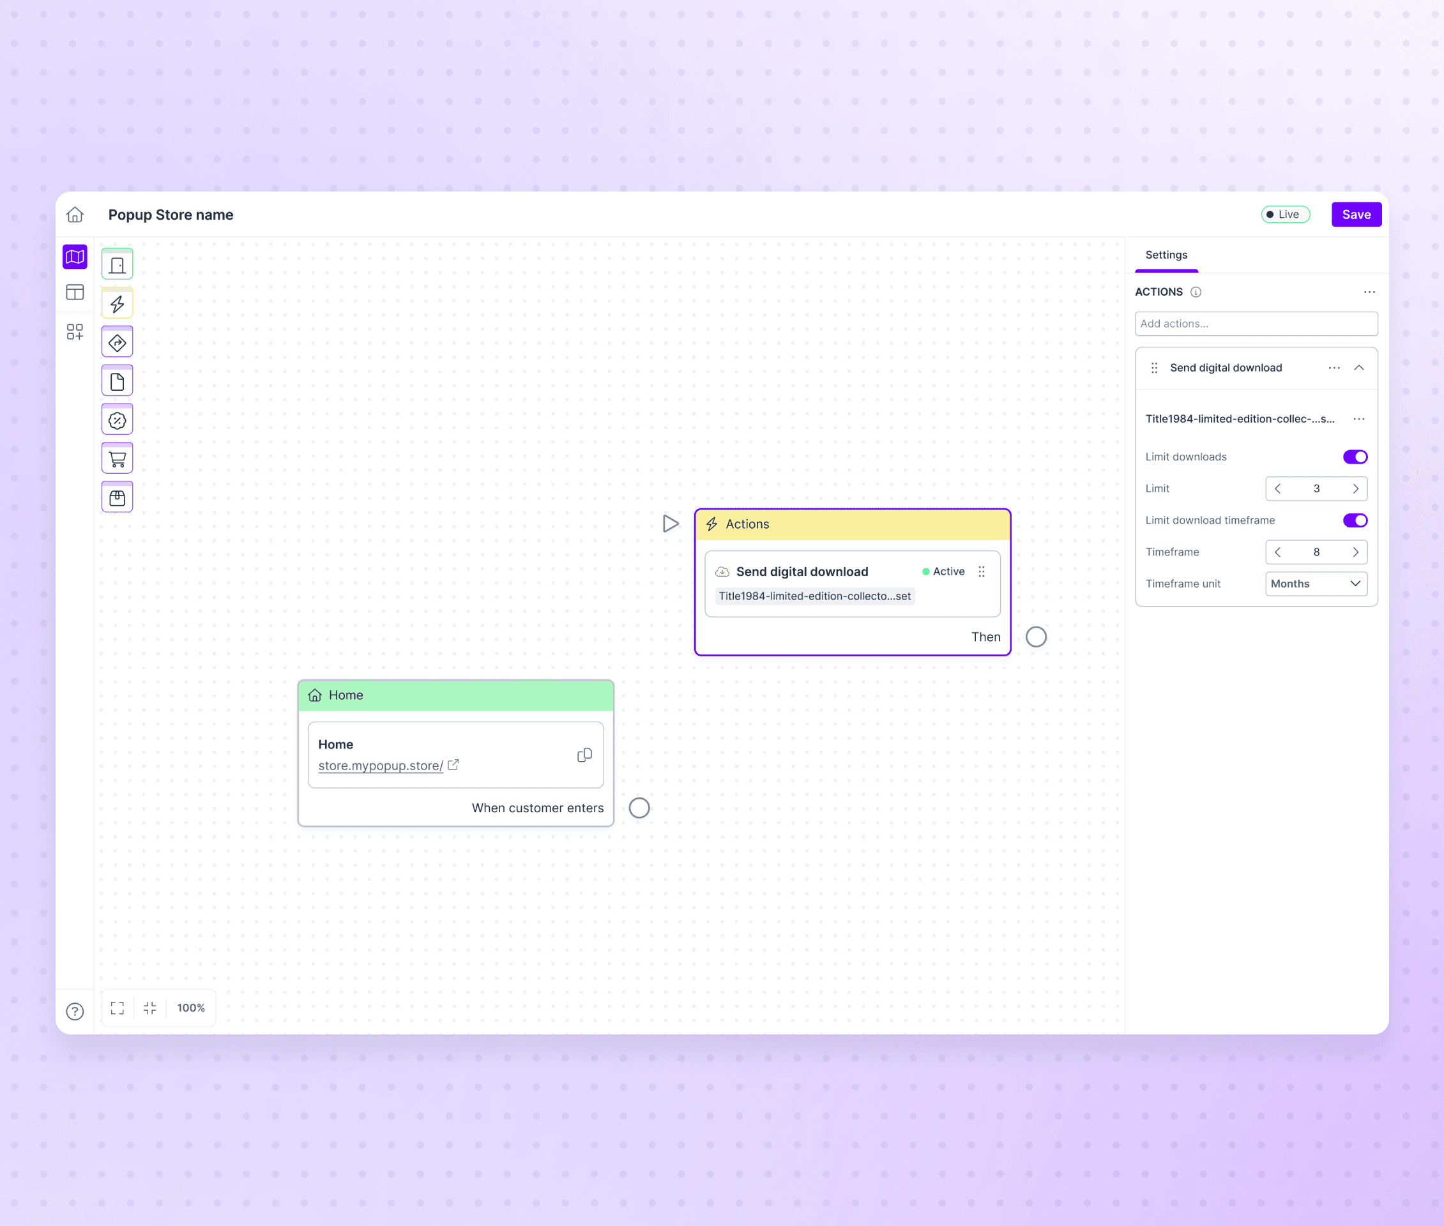Collapse the Send digital download section
Image resolution: width=1444 pixels, height=1226 pixels.
(1358, 368)
